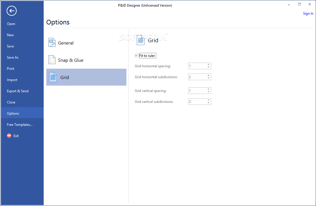Open the Open menu item

22,24
